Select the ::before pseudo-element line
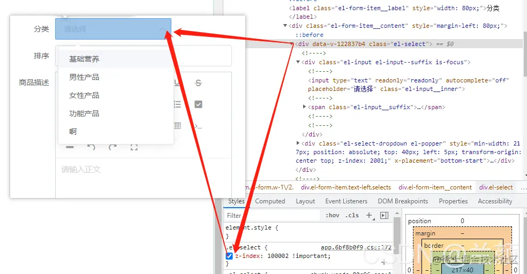Screen dimensions: 527x274 tap(309, 35)
